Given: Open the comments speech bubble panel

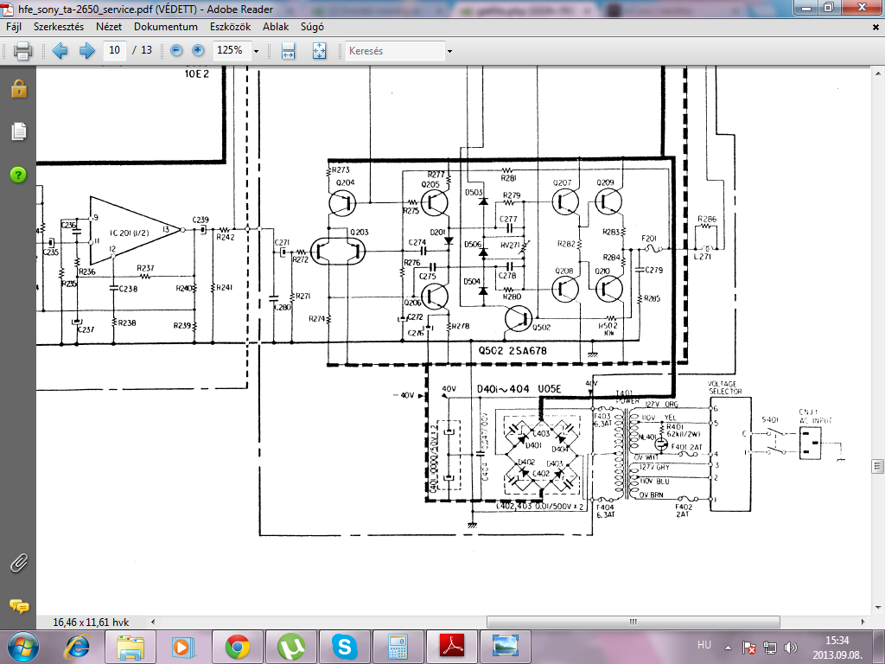Looking at the screenshot, I should pos(19,606).
